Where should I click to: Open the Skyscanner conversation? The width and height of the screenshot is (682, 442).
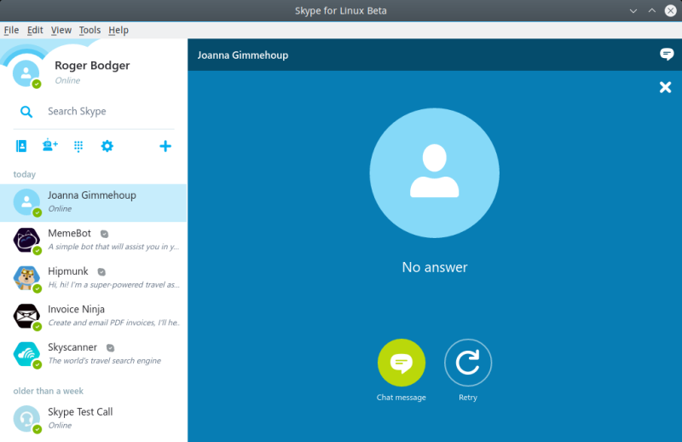(x=94, y=354)
